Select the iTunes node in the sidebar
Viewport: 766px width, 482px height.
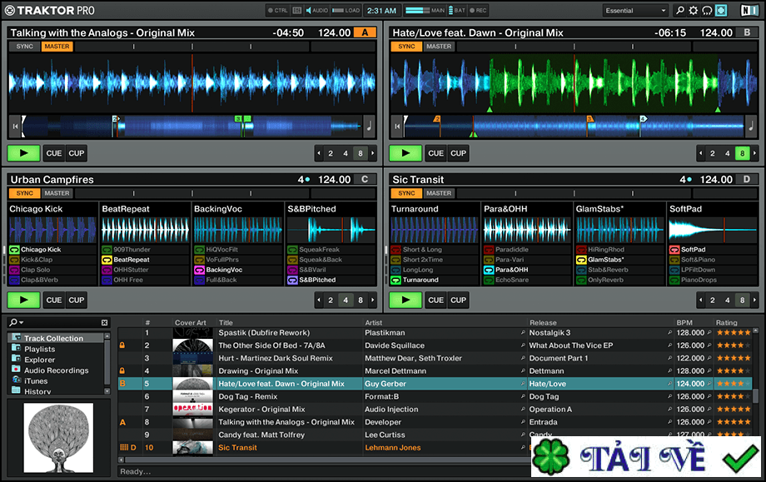click(x=37, y=380)
